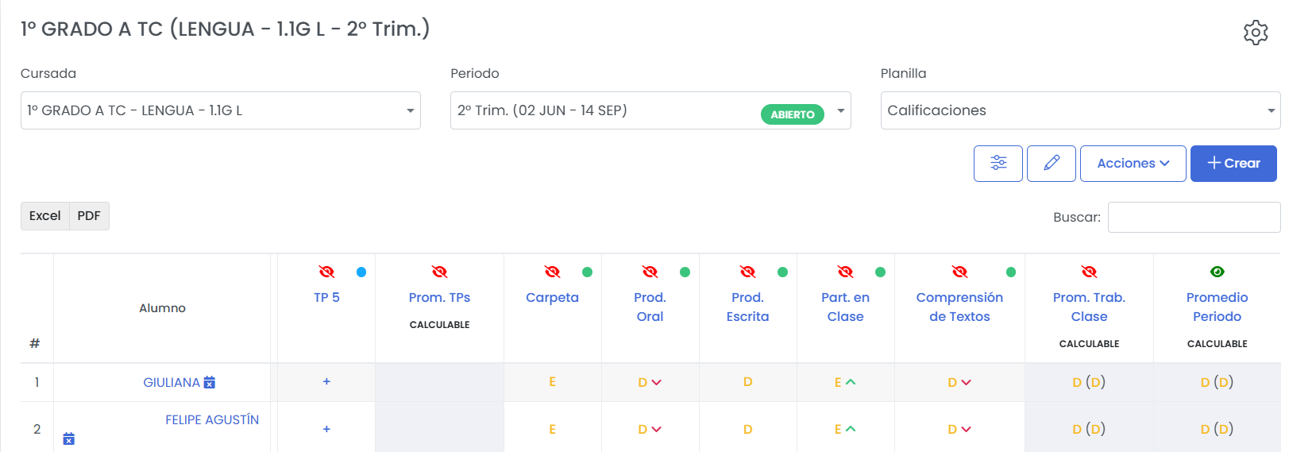Click calendar icon next to GIULIANA
Screen dimensions: 1289x452
[210, 382]
